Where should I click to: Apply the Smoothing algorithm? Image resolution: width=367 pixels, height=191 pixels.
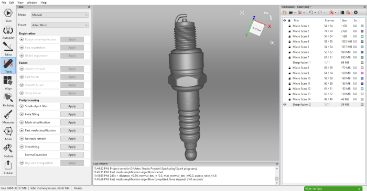pos(72,147)
